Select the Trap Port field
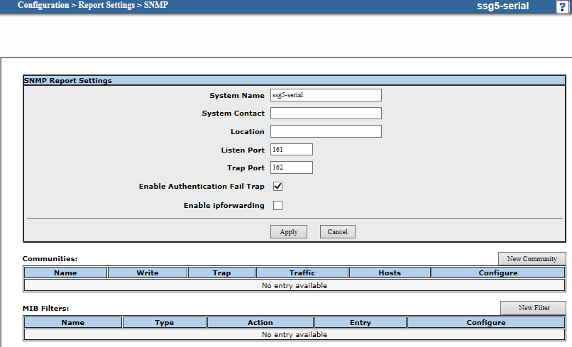The image size is (572, 347). [291, 168]
